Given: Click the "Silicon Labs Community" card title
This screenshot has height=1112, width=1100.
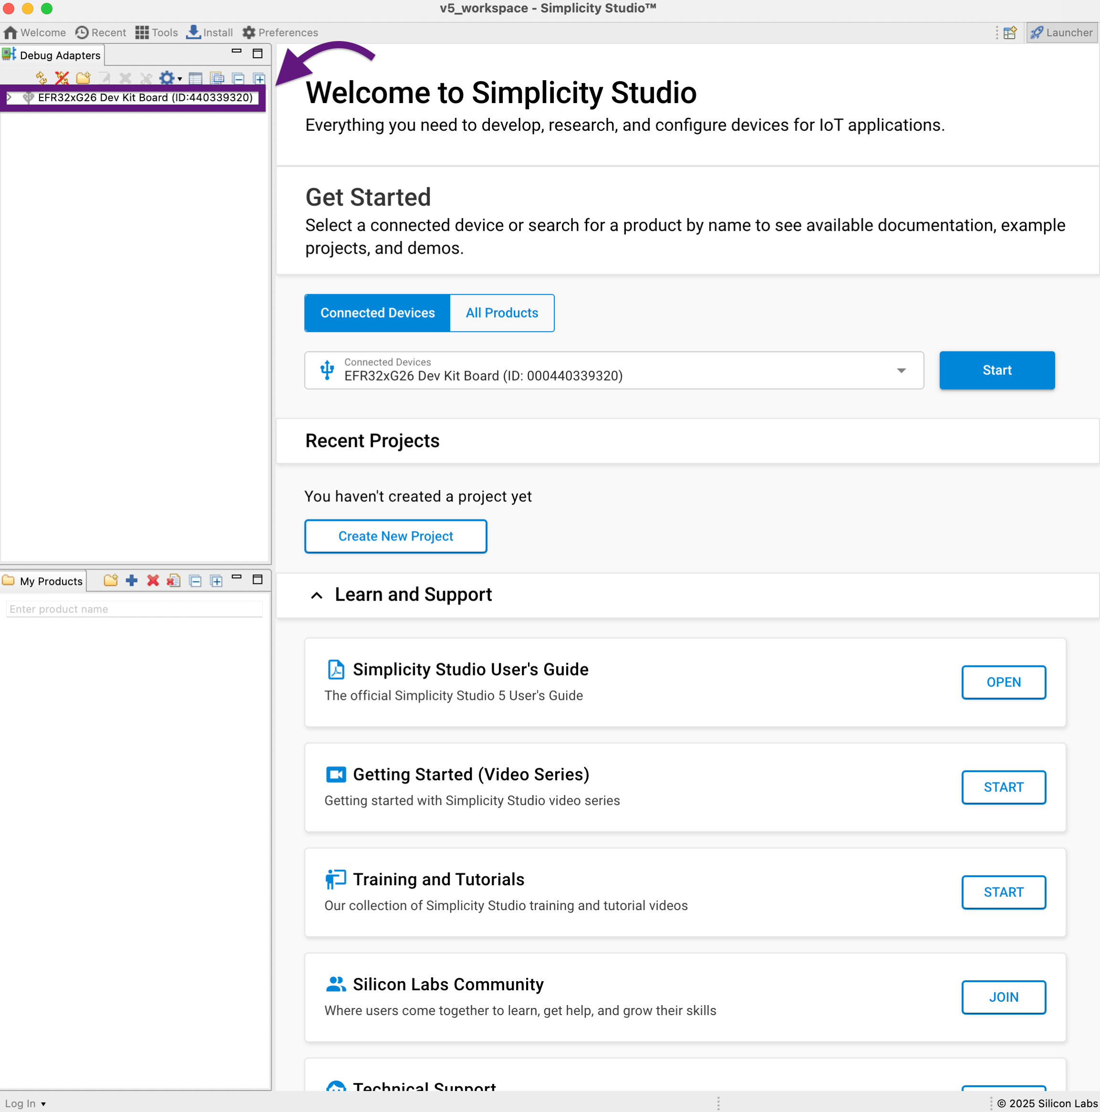Looking at the screenshot, I should pos(448,984).
